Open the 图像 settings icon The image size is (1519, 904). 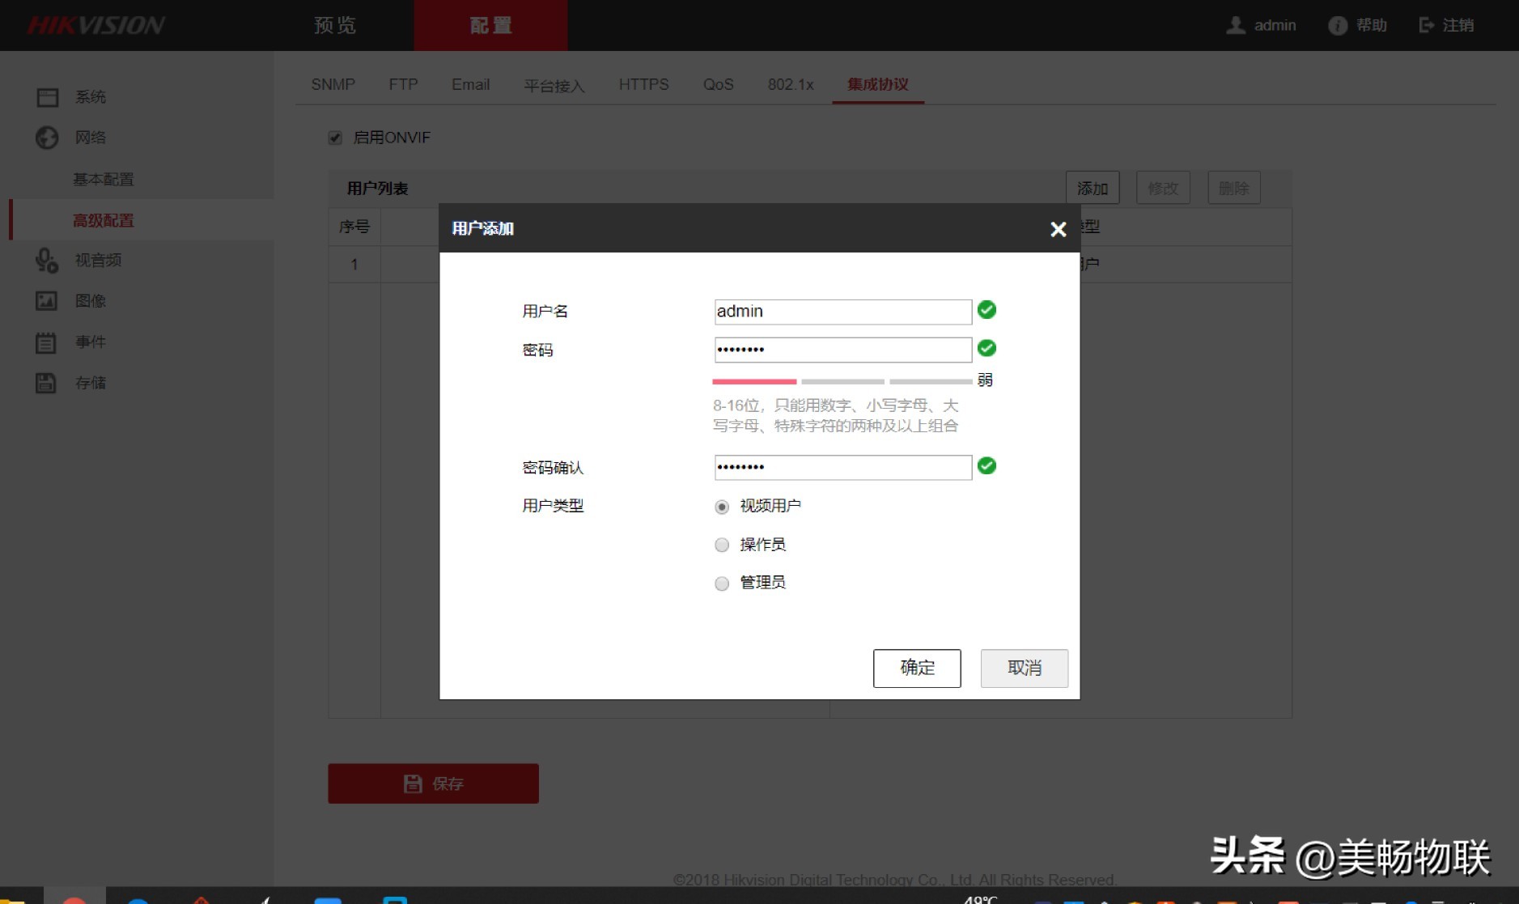coord(47,300)
